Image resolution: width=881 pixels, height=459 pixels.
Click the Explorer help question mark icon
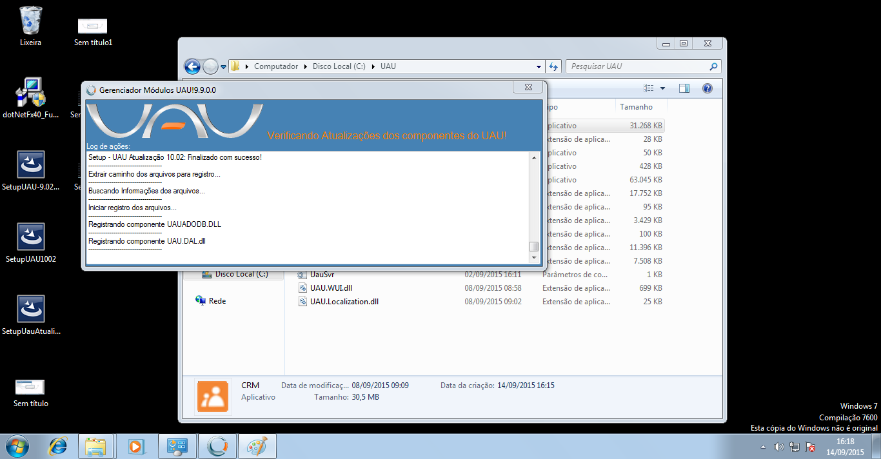[x=707, y=88]
